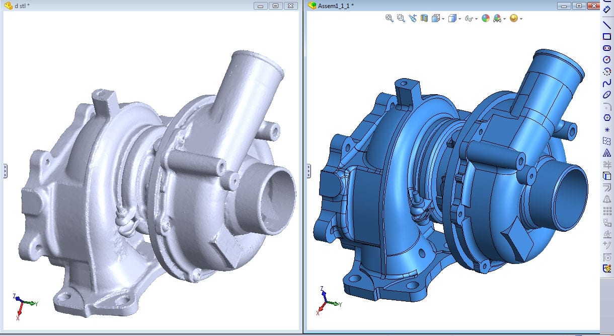Maximize the d stl document window
Screen dimensions: 614x336
275,6
